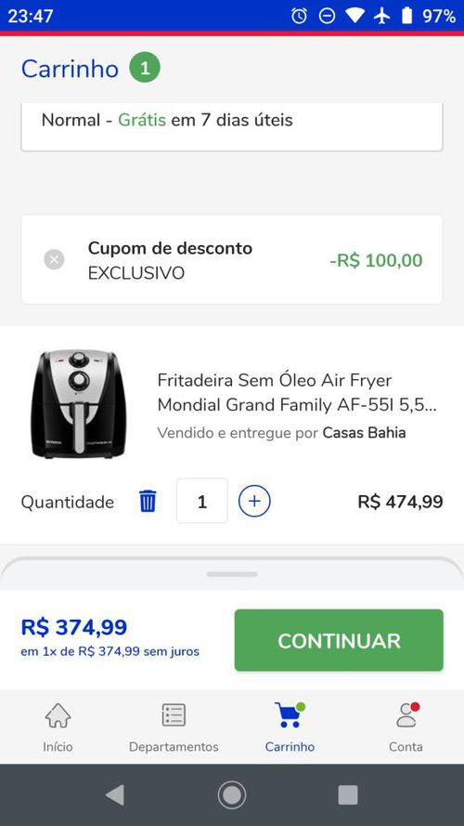
Task: Tap the quantity field showing 1
Action: click(202, 501)
